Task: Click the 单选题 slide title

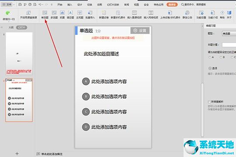Action: click(x=86, y=31)
